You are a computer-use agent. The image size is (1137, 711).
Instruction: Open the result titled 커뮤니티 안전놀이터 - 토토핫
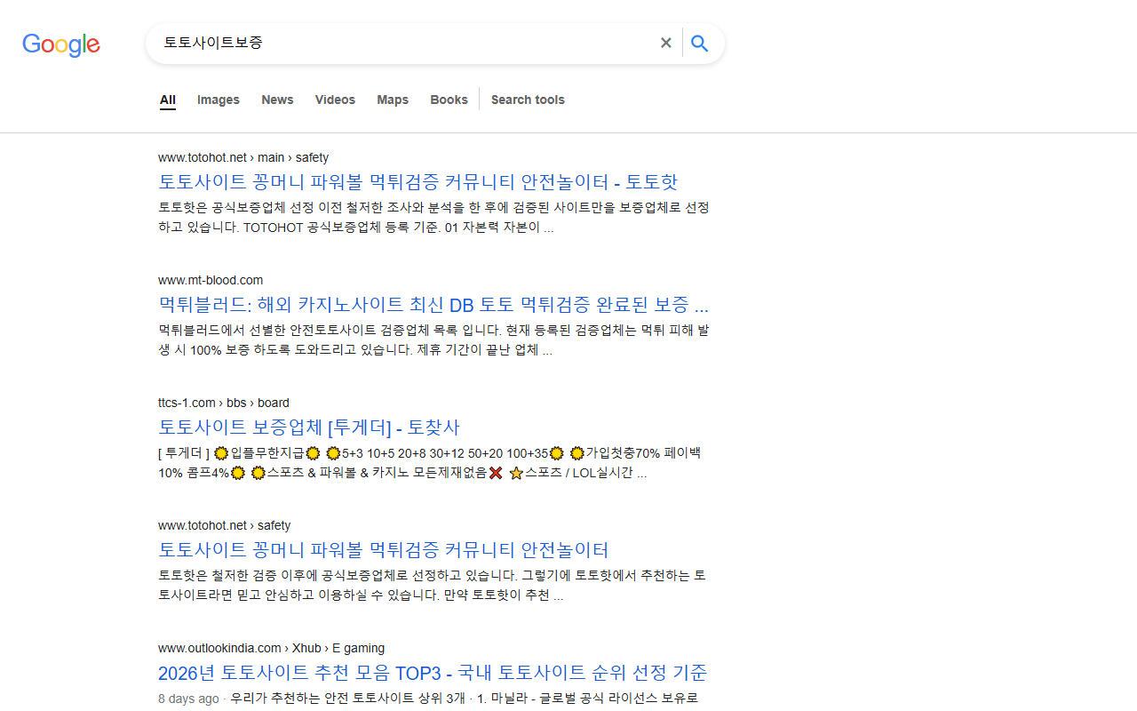point(417,182)
